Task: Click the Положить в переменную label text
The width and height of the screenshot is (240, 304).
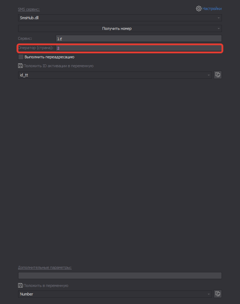Action: point(46,286)
